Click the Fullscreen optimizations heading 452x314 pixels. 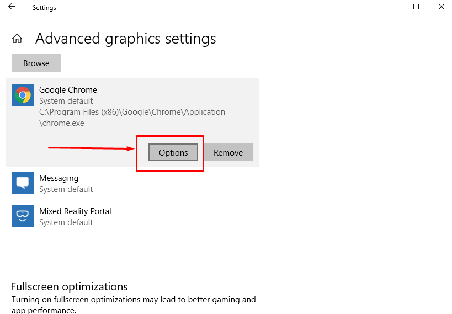(69, 286)
